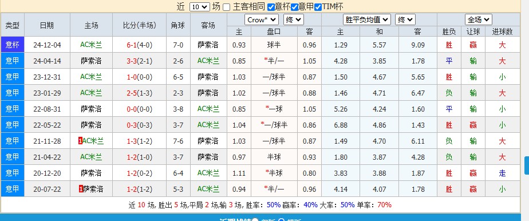Click the home team 萨索洛 in 24-04-14 row
The image size is (529, 221).
click(x=91, y=61)
